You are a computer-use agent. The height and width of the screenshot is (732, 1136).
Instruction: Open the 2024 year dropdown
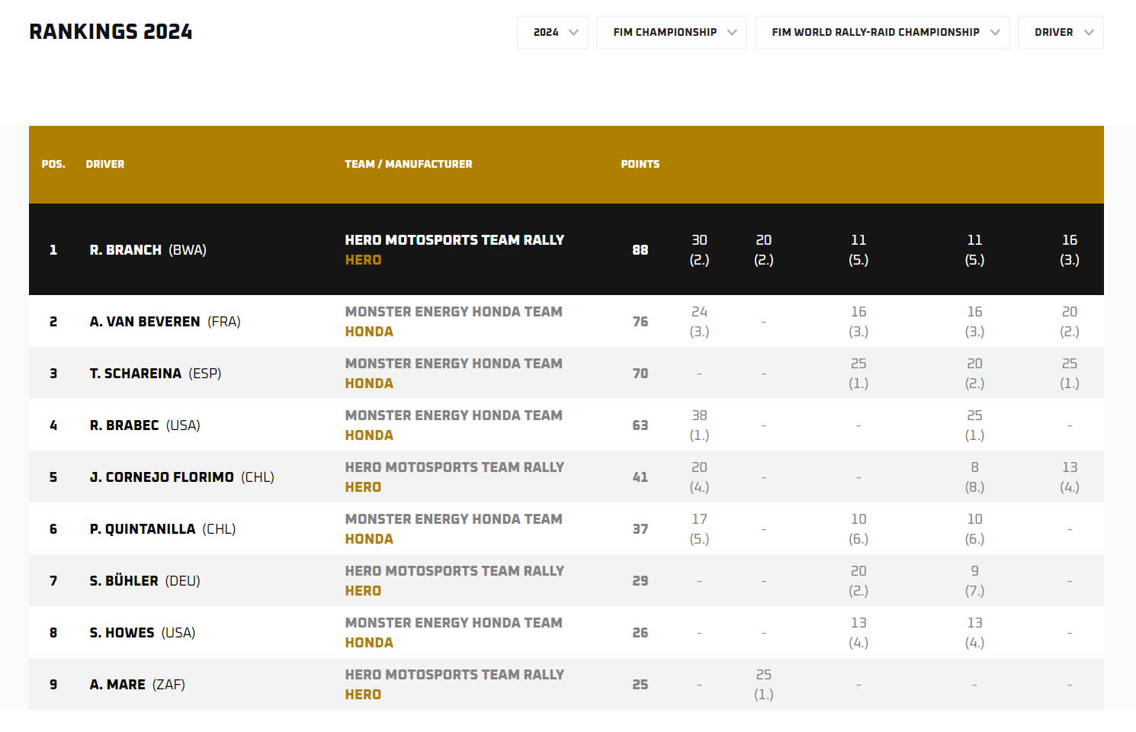552,33
